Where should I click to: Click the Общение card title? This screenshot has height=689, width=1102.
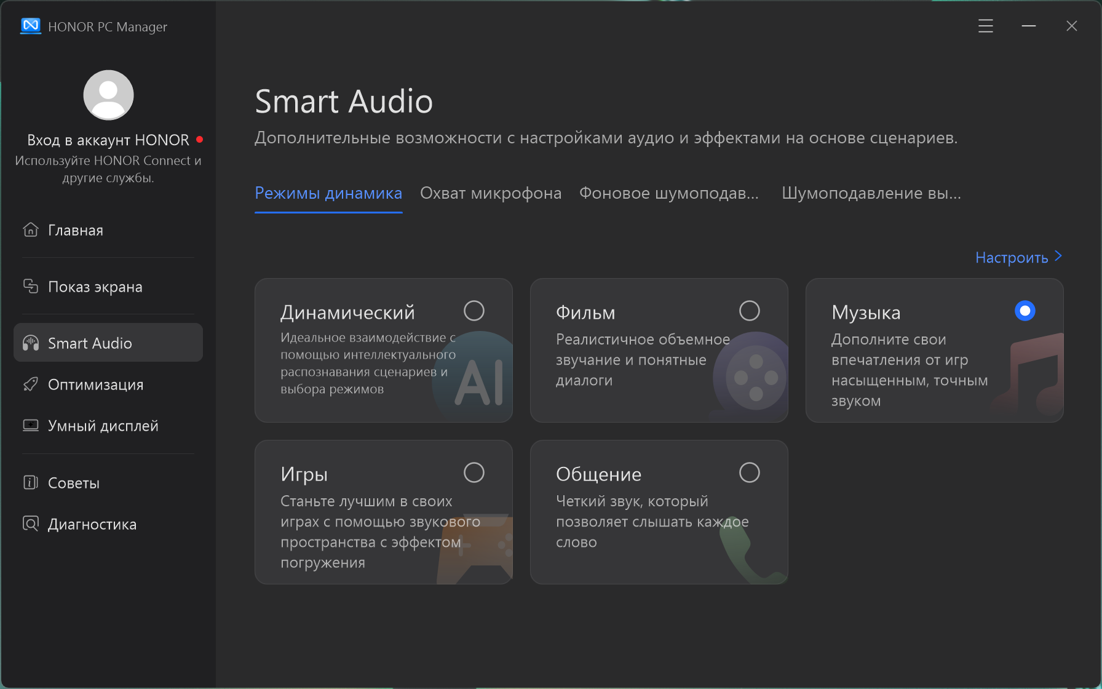598,474
